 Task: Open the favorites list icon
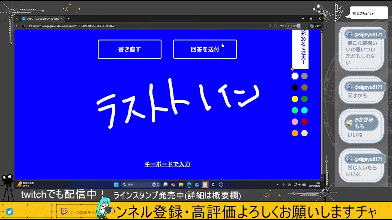click(282, 26)
